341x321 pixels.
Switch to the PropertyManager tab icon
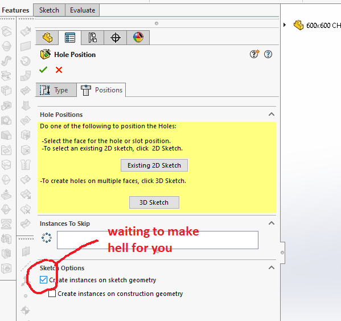[x=70, y=38]
